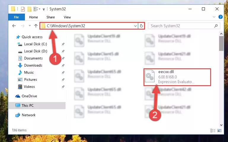Open Videos in the navigation pane

pos(29,87)
